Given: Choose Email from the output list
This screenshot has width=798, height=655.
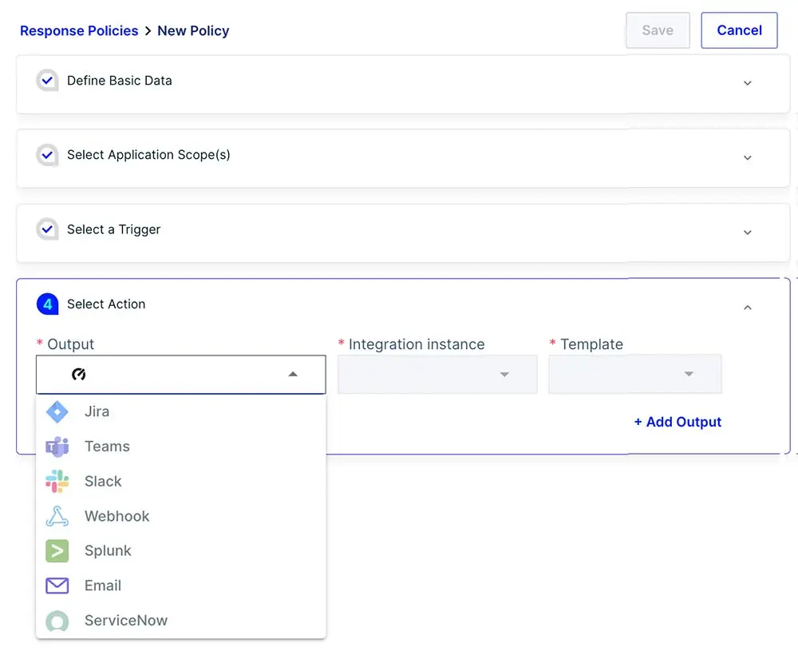Looking at the screenshot, I should (x=180, y=586).
